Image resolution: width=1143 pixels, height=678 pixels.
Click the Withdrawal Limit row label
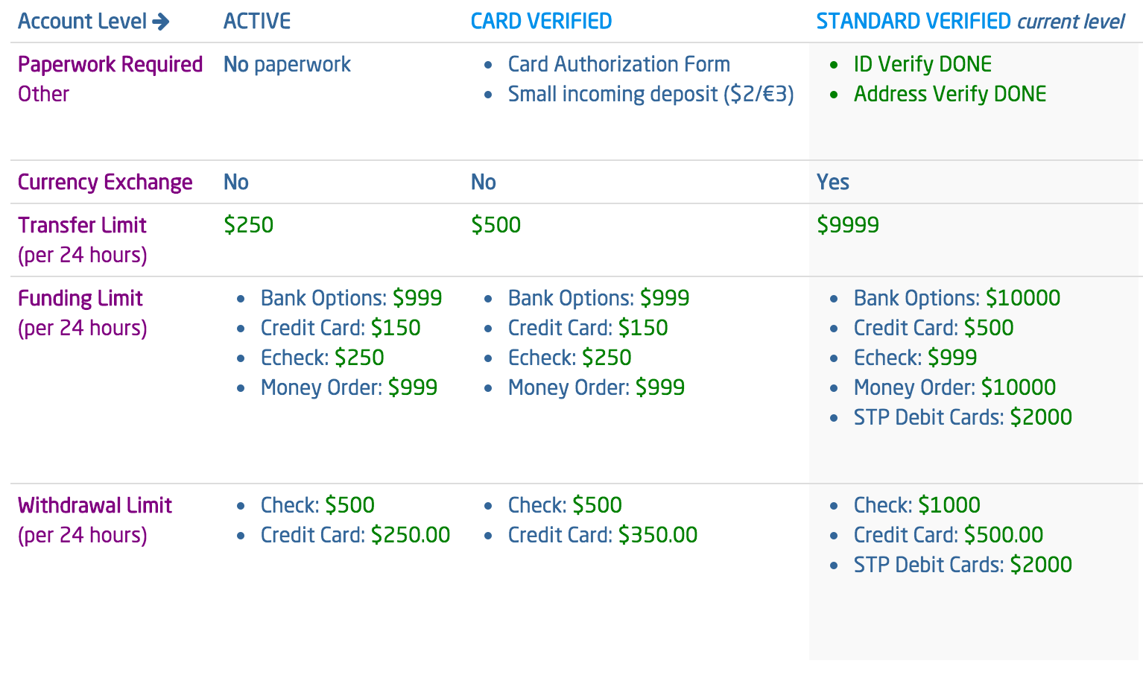tap(95, 506)
